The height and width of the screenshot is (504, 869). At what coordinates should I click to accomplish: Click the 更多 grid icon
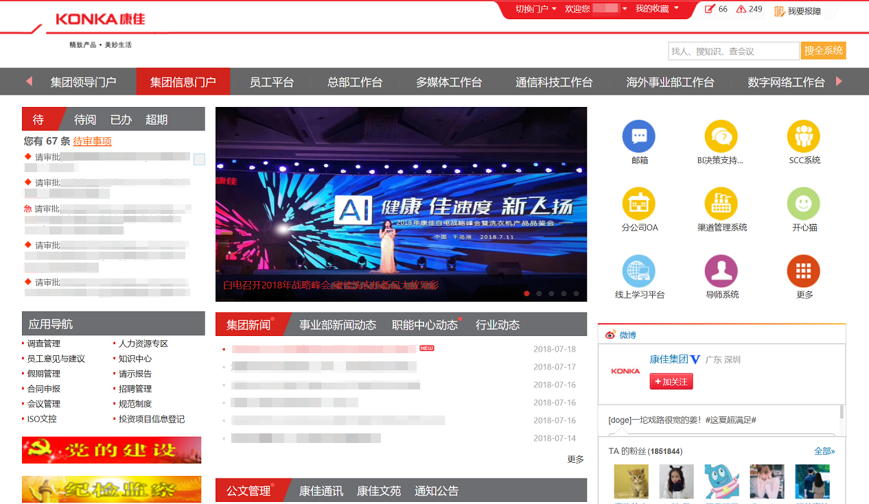(803, 271)
